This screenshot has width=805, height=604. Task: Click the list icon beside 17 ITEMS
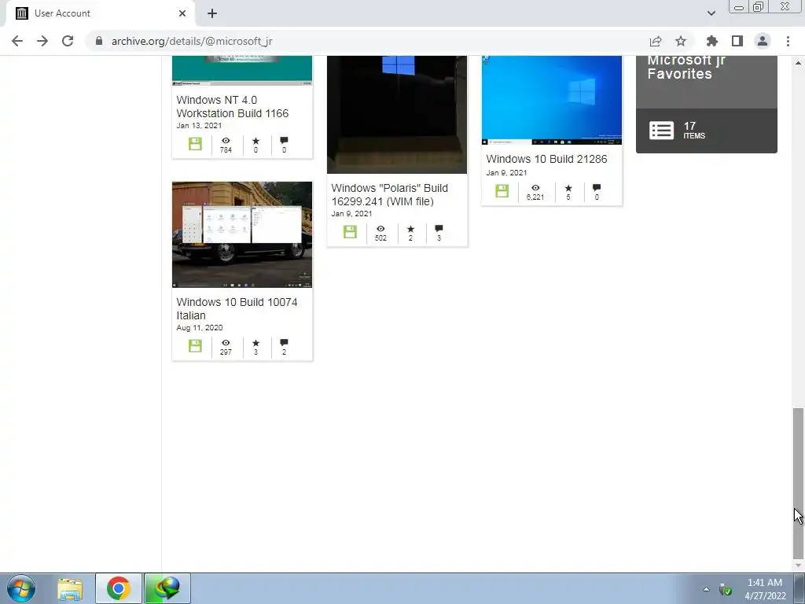click(x=661, y=131)
